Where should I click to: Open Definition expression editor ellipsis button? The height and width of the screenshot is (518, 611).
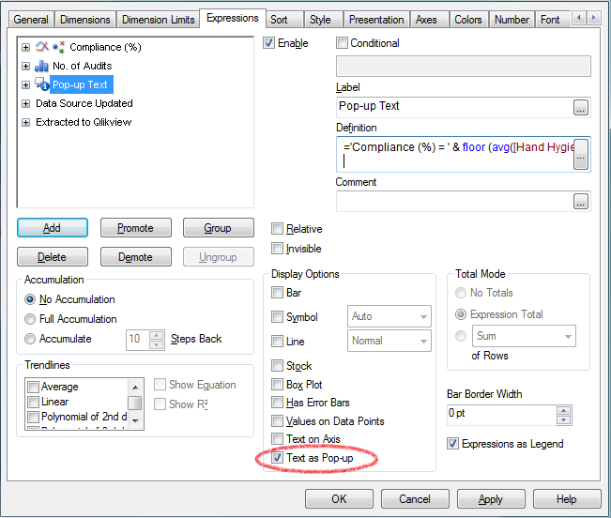(x=581, y=154)
